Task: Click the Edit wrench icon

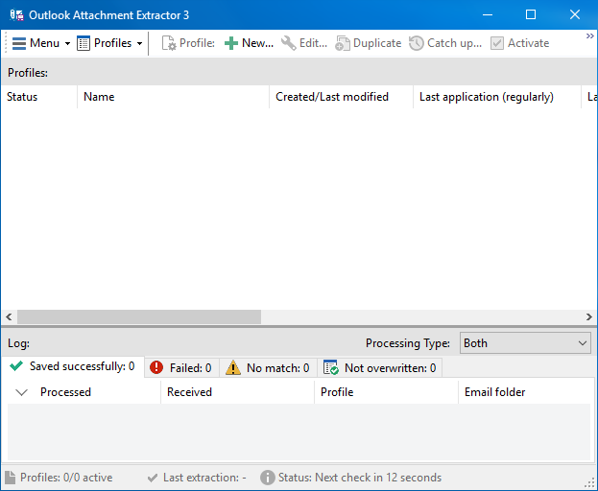Action: click(288, 43)
